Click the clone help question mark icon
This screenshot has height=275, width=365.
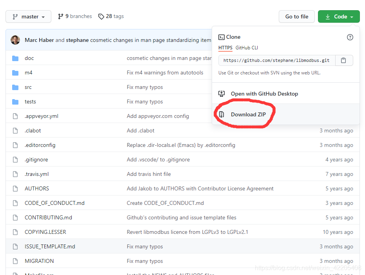pyautogui.click(x=350, y=37)
